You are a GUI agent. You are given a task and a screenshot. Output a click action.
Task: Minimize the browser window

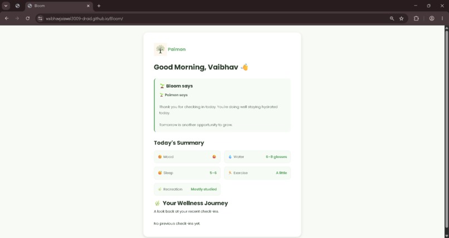click(416, 6)
